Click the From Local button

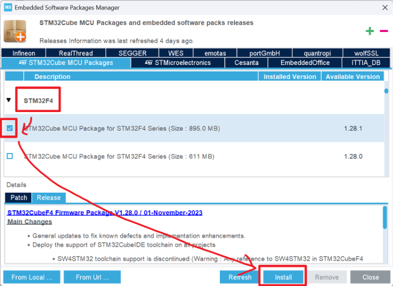coord(32,277)
